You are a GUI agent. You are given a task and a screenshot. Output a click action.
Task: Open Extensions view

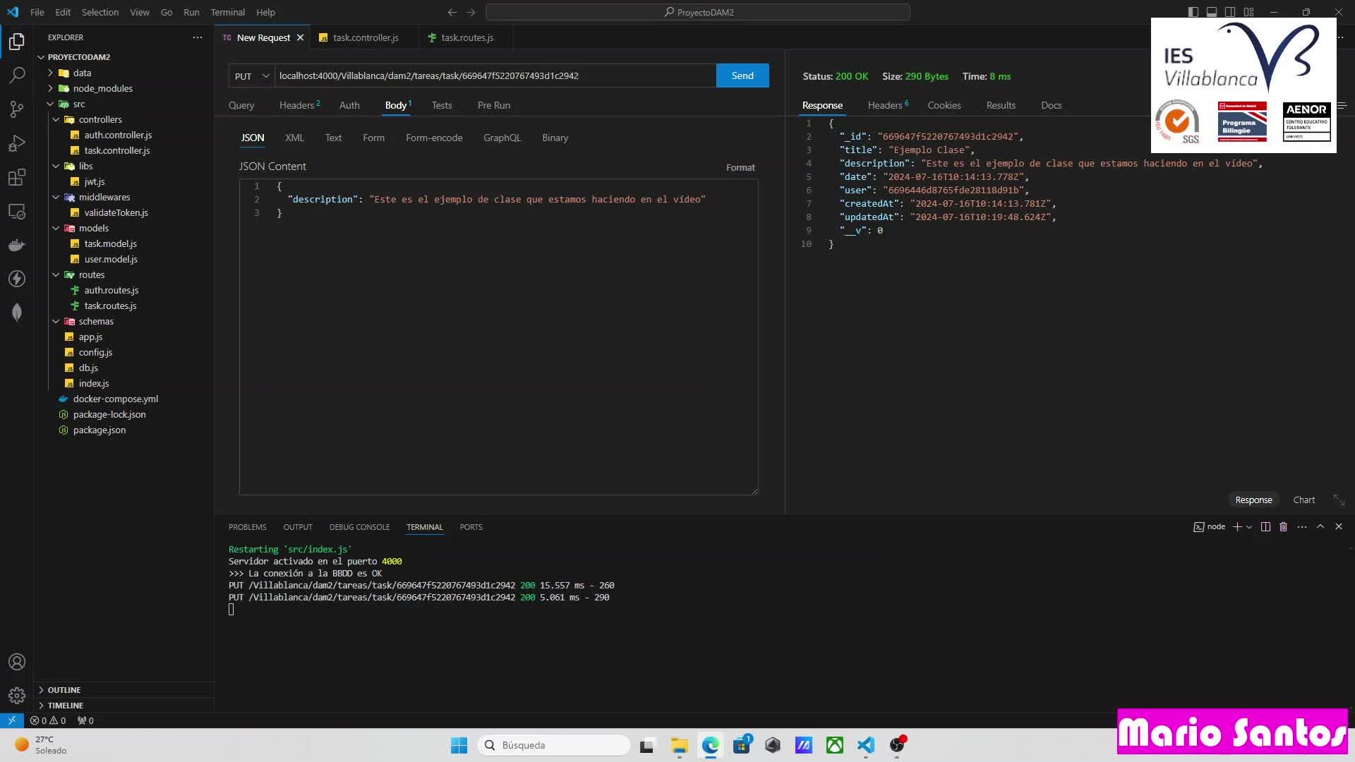[x=17, y=177]
